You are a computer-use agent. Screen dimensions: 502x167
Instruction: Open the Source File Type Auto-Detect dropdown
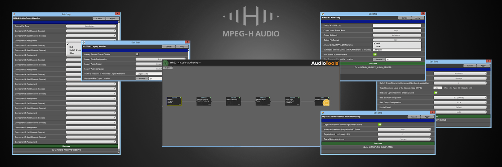[x=91, y=26]
